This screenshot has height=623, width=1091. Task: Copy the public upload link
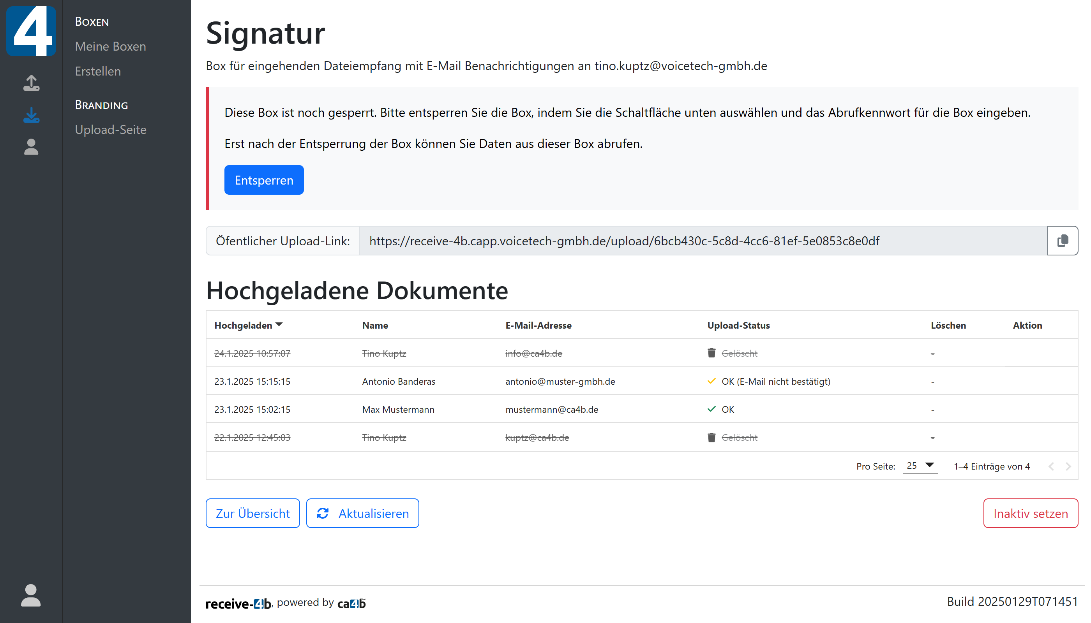[1062, 241]
